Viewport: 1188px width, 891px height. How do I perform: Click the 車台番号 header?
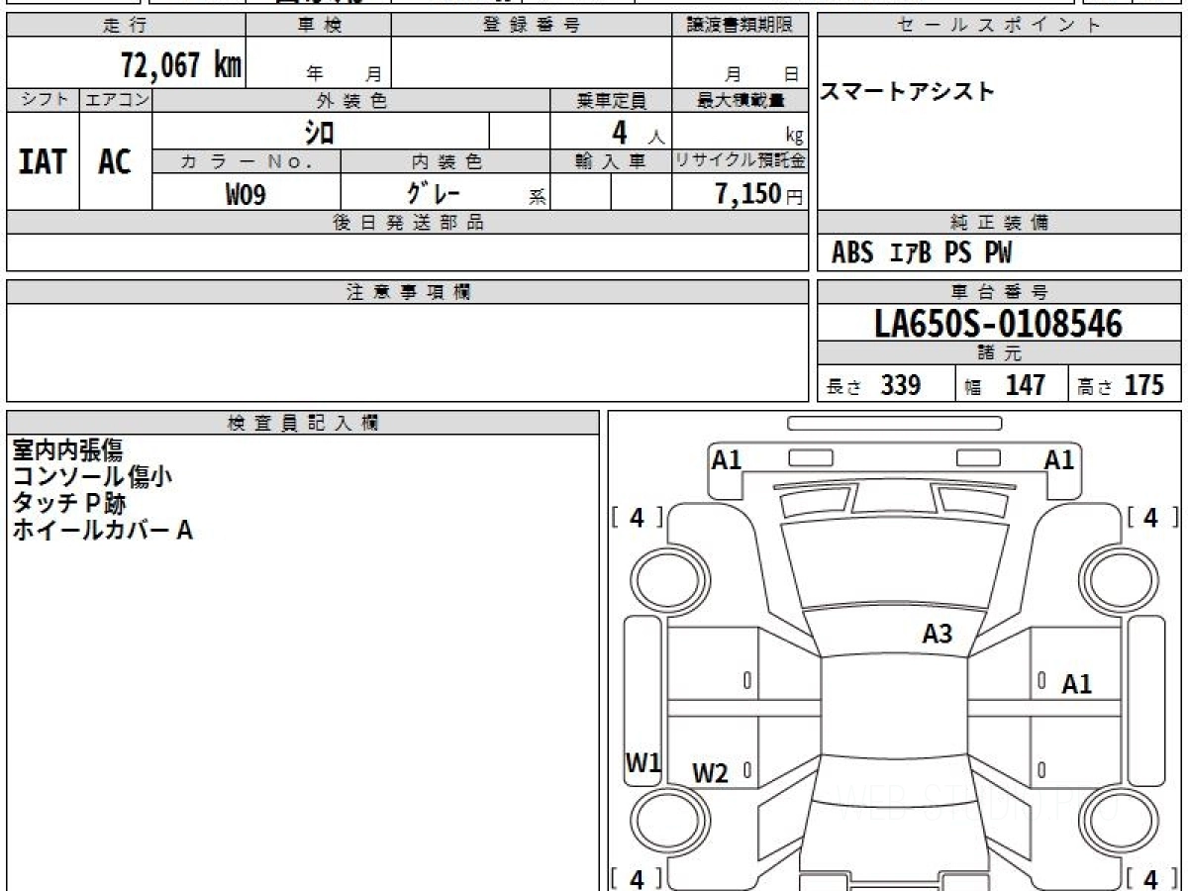click(999, 292)
